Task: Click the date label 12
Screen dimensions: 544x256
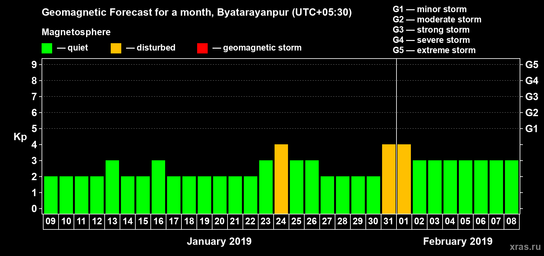Action: tap(97, 221)
